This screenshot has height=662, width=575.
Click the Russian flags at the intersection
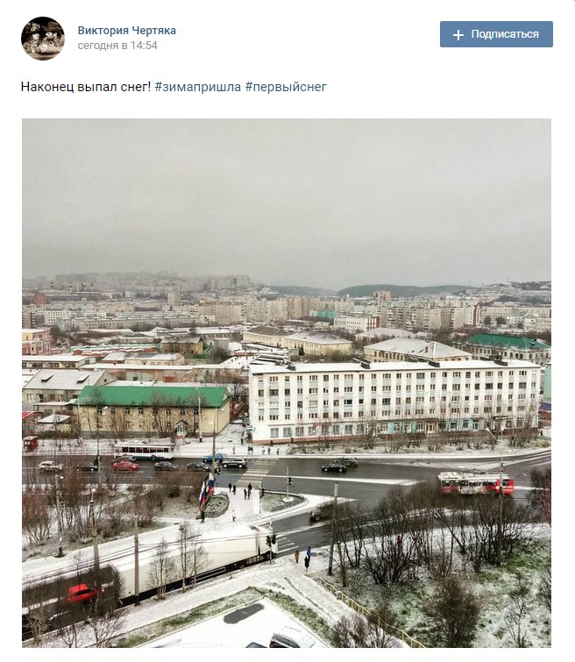point(207,491)
